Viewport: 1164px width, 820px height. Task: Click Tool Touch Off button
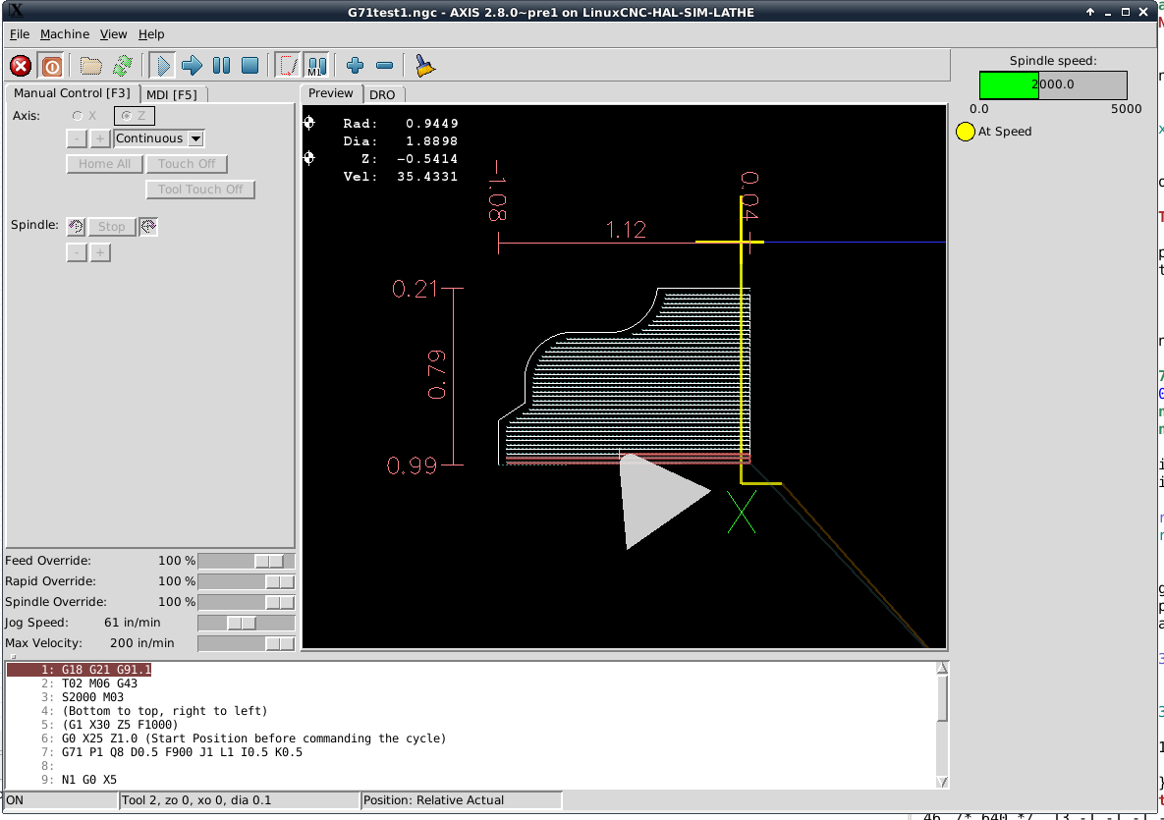pyautogui.click(x=200, y=190)
